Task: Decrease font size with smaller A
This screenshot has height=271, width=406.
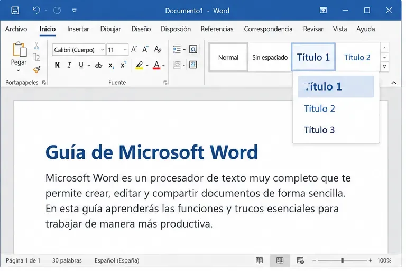Action: tap(145, 49)
